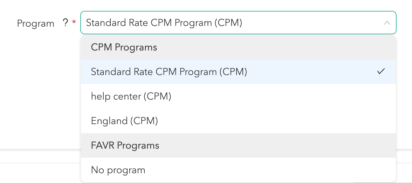Choose the help center (CPM) option

click(131, 96)
